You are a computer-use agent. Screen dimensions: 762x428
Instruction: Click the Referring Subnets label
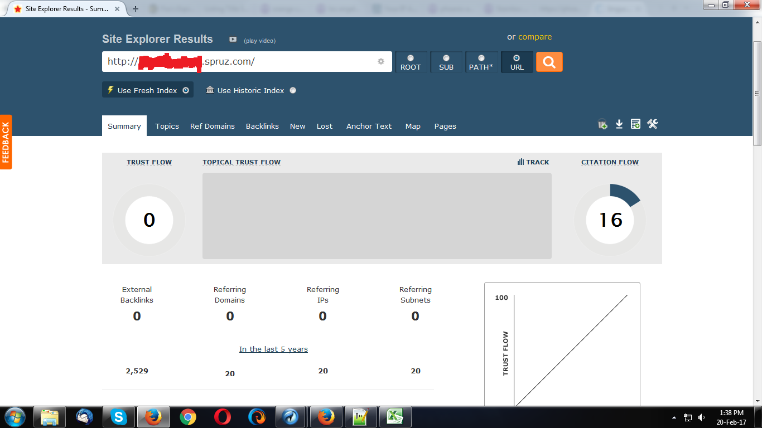click(x=416, y=295)
